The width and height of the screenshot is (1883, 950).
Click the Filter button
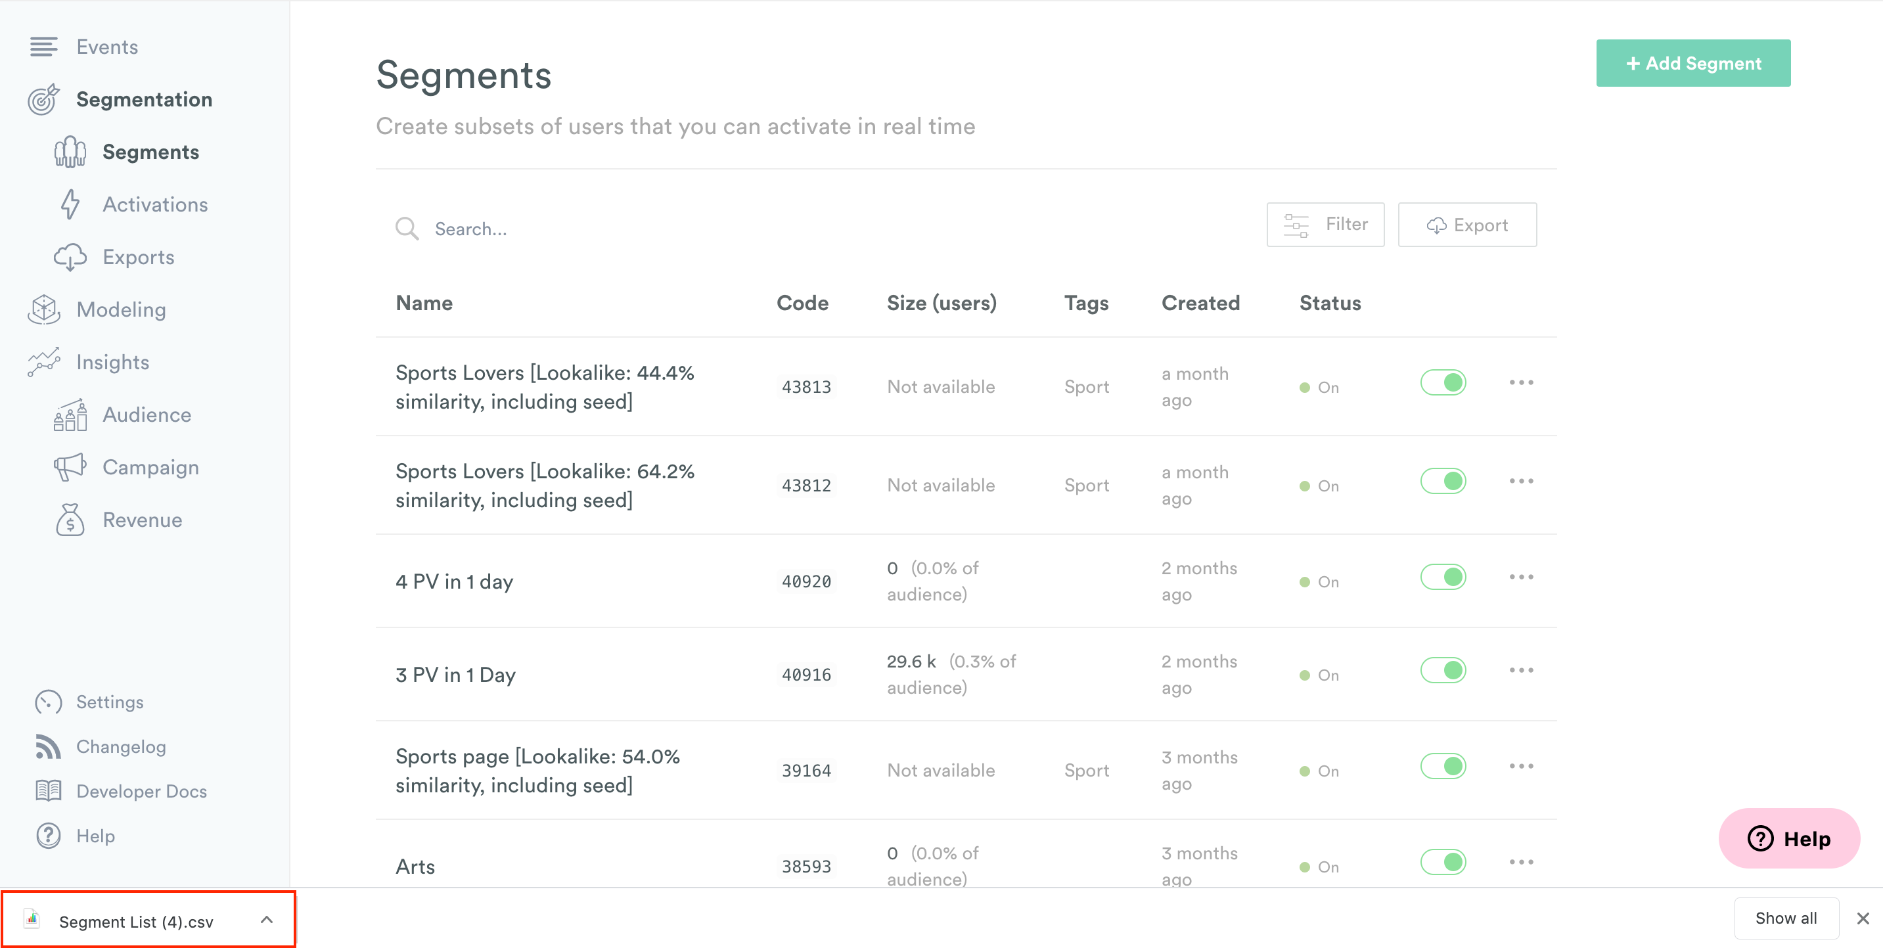[x=1325, y=225]
